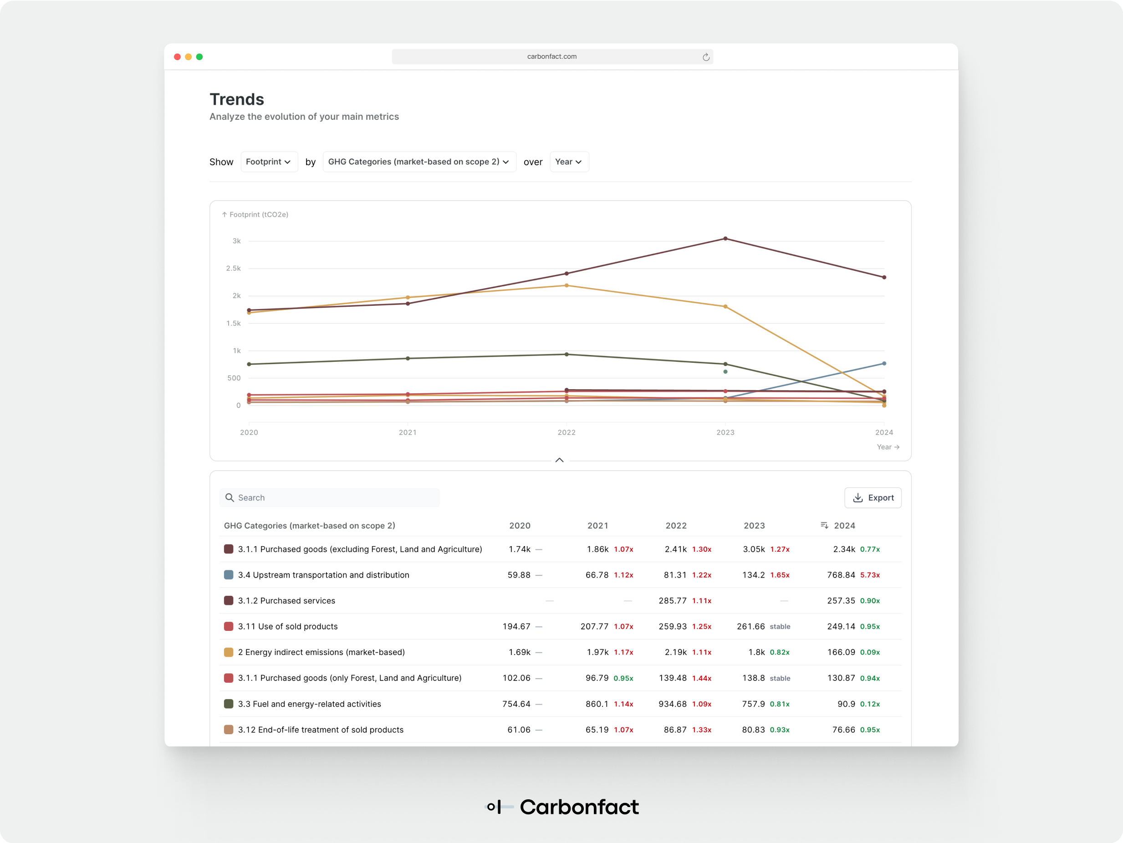Click the magnifying glass icon in the search bar
The height and width of the screenshot is (843, 1123).
coord(229,498)
